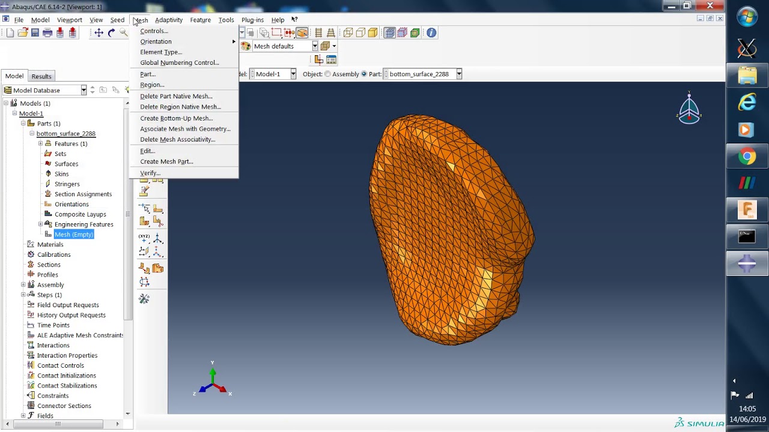Viewport: 769px width, 432px height.
Task: Select the Pan View tool
Action: (x=99, y=33)
